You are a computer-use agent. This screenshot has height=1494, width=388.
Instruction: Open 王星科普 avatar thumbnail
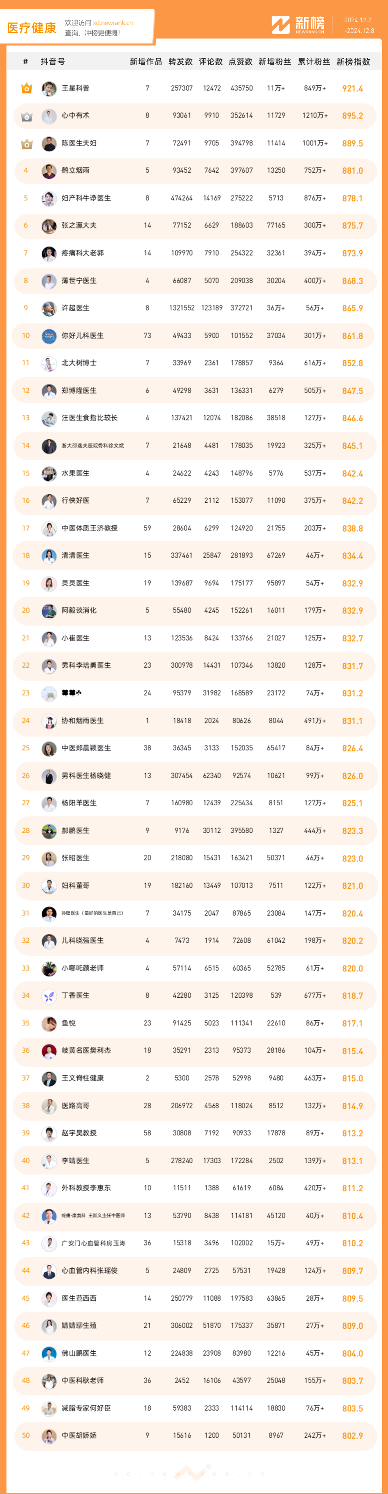click(x=49, y=88)
